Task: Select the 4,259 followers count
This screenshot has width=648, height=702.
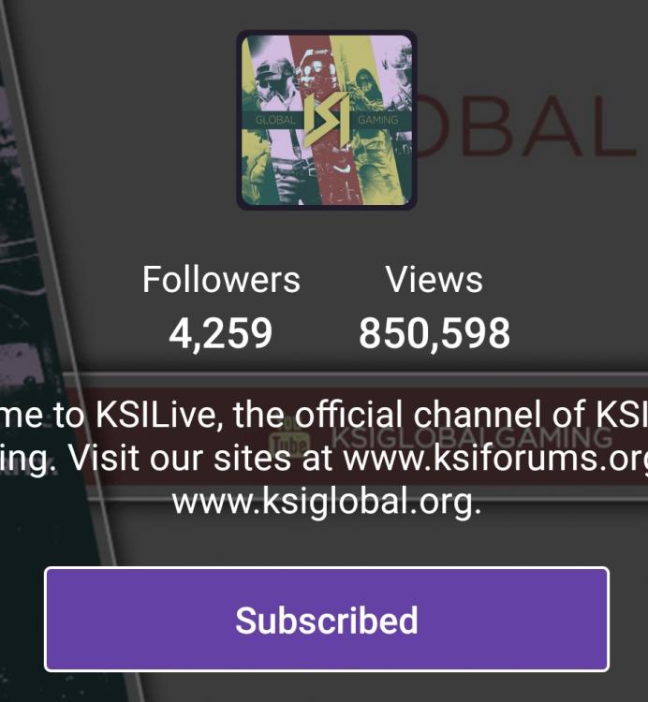Action: 220,333
